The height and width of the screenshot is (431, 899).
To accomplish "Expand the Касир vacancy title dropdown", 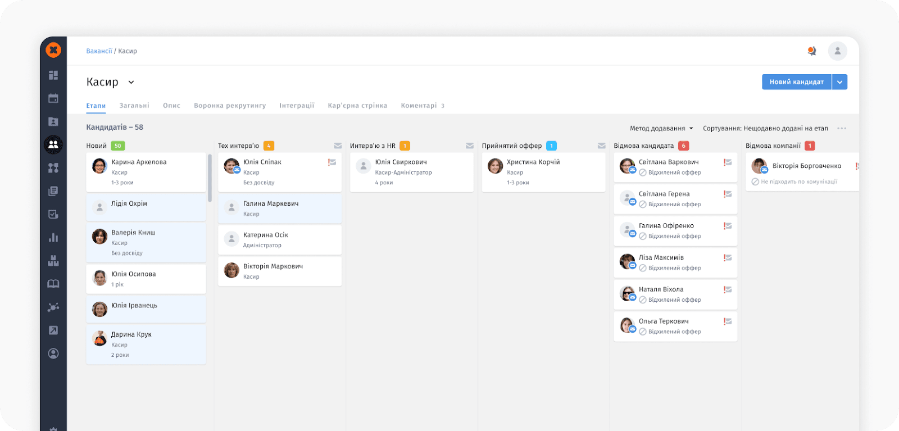I will (131, 83).
